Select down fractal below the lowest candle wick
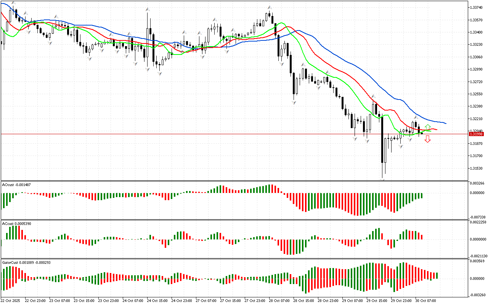Viewport: 488px width, 305px height. tap(382, 179)
